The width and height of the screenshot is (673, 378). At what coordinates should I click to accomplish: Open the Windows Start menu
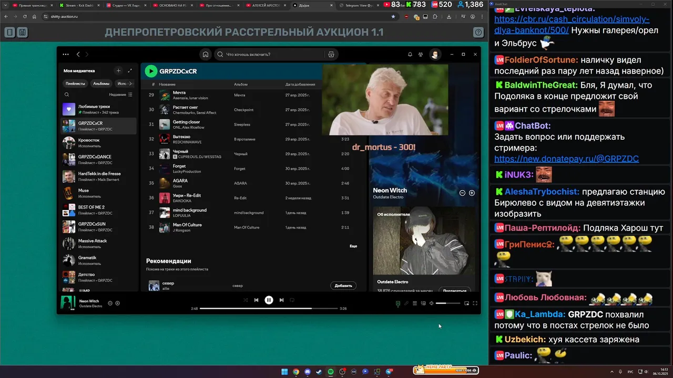(x=284, y=371)
